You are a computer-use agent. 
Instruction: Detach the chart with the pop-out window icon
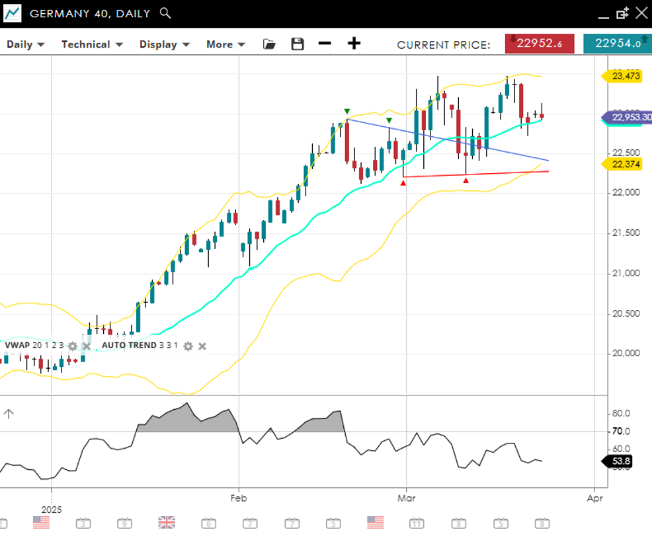pos(622,13)
